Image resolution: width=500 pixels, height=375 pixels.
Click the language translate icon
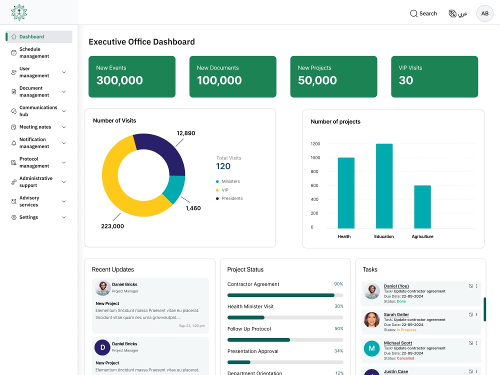452,13
